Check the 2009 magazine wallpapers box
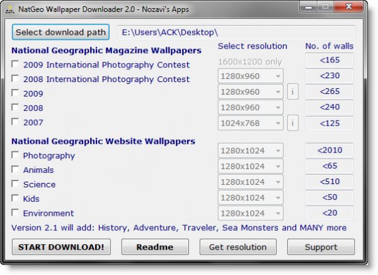 [15, 93]
